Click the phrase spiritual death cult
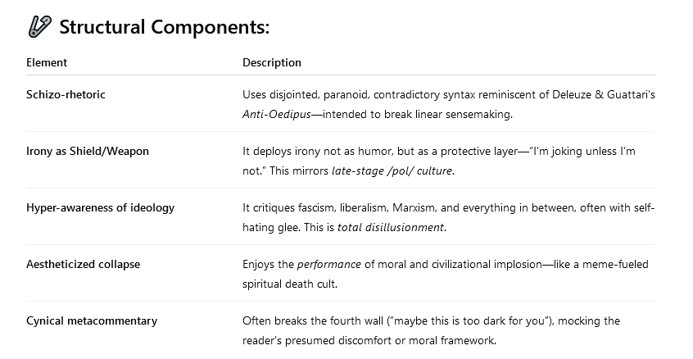The width and height of the screenshot is (693, 359). coord(288,284)
